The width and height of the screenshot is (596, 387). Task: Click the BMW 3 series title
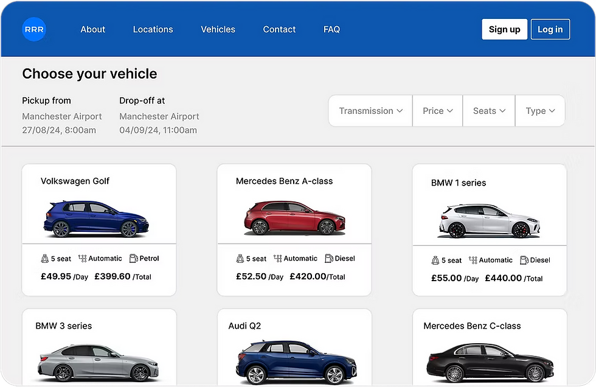coord(63,326)
